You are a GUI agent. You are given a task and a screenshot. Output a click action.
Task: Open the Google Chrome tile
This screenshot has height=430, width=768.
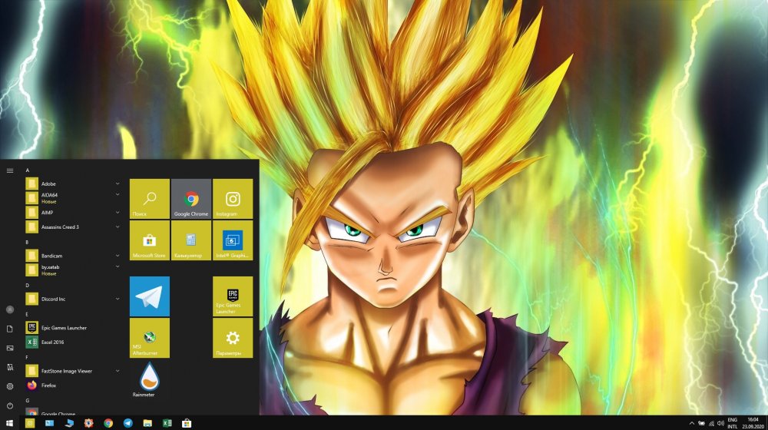click(x=190, y=199)
